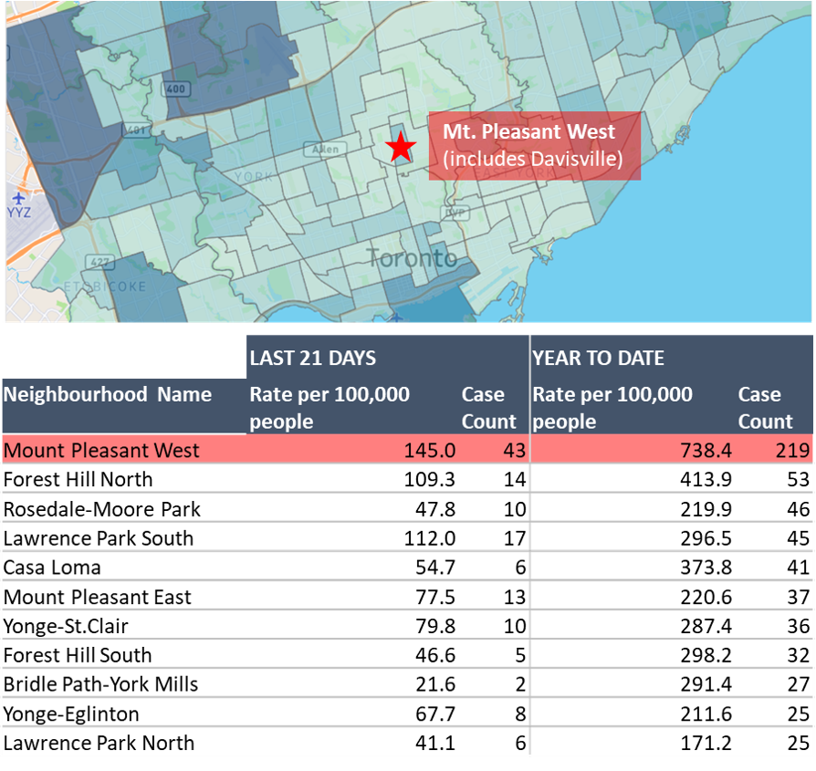Image resolution: width=816 pixels, height=771 pixels.
Task: Click the 47.8 rate for Rosedale-Moore Park
Action: click(x=435, y=509)
